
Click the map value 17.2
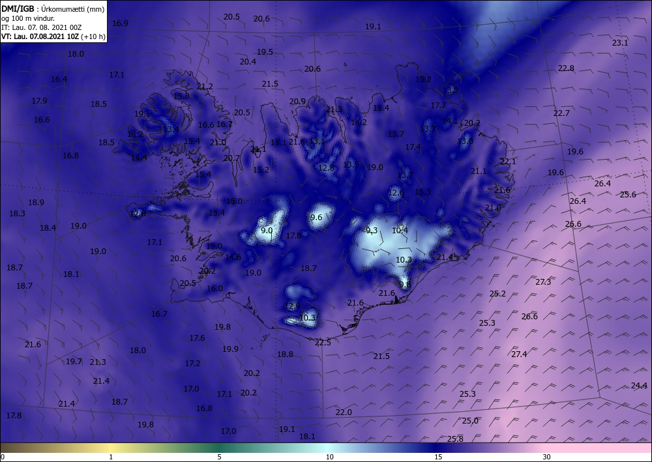pos(192,364)
